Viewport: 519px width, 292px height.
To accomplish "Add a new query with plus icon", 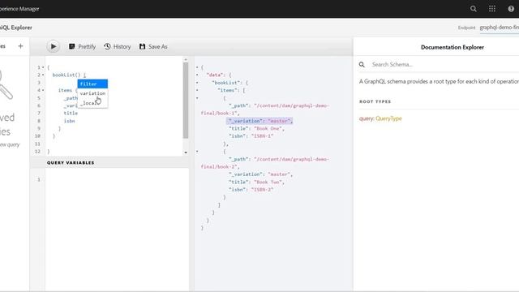I will tap(20, 46).
